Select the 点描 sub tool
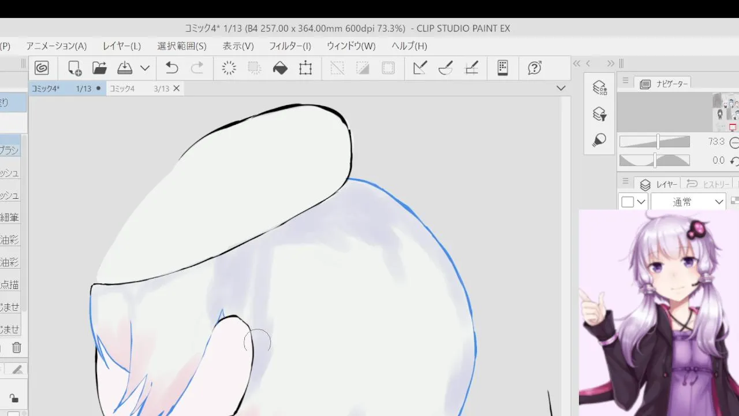The height and width of the screenshot is (416, 739). click(10, 285)
